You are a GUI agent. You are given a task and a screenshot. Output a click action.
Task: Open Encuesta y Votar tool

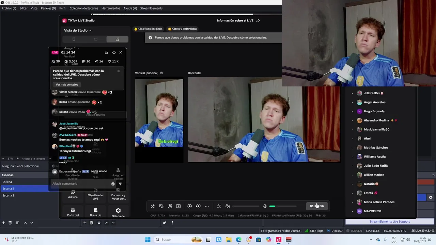pyautogui.click(x=118, y=195)
